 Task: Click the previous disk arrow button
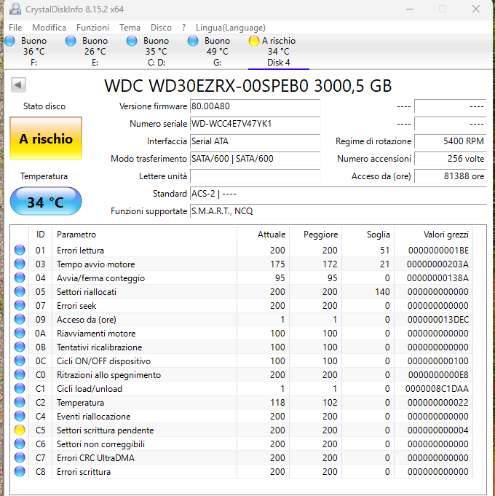(x=18, y=84)
